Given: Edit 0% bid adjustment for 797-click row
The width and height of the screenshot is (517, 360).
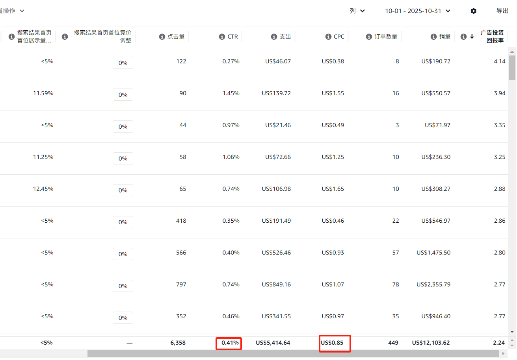Looking at the screenshot, I should (x=123, y=286).
